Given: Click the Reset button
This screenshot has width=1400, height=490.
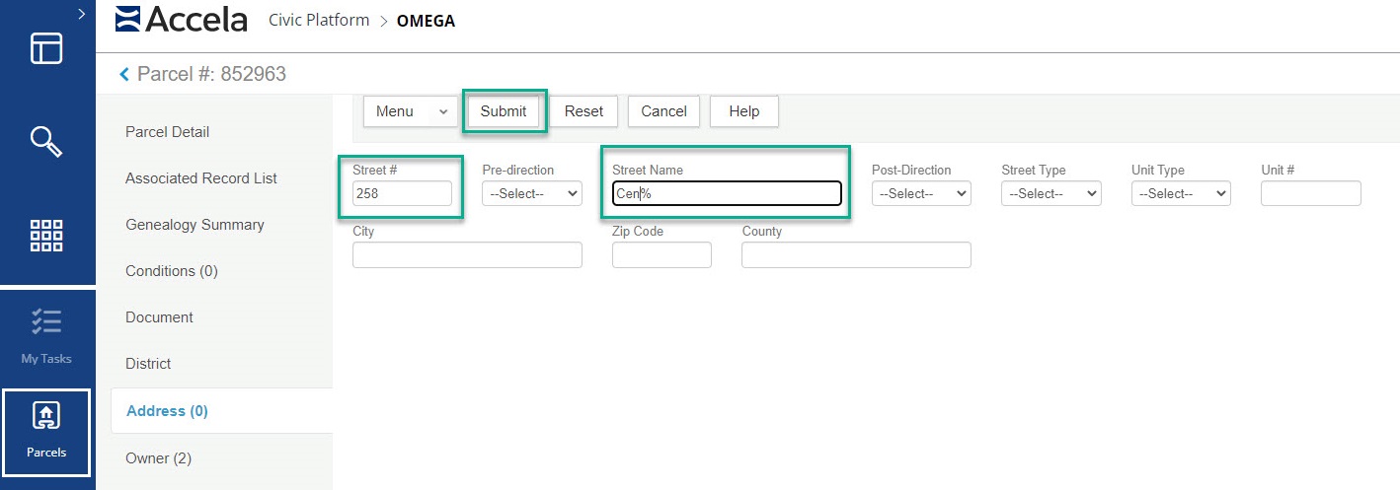Looking at the screenshot, I should click(x=583, y=111).
